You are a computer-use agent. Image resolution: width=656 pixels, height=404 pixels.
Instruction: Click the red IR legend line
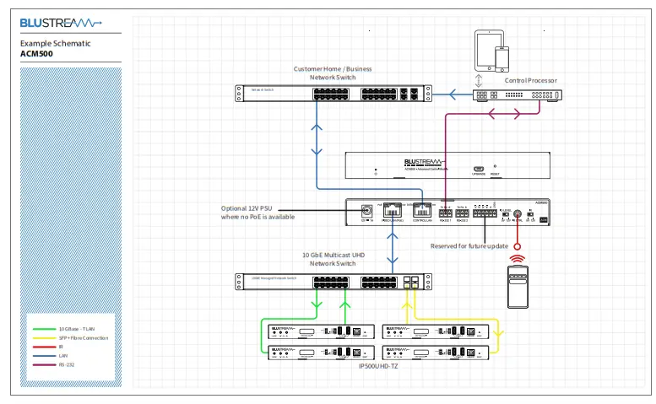tap(45, 347)
